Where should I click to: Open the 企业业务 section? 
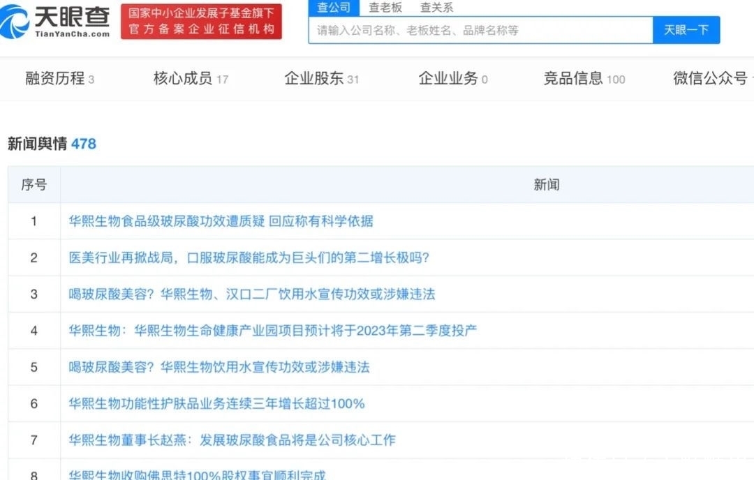tap(448, 79)
